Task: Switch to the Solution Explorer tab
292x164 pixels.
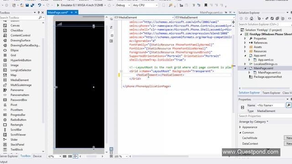Action: pyautogui.click(x=249, y=92)
